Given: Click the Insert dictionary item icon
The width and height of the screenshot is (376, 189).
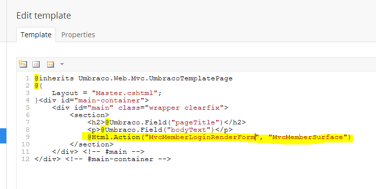Looking at the screenshot, I should pos(36,64).
